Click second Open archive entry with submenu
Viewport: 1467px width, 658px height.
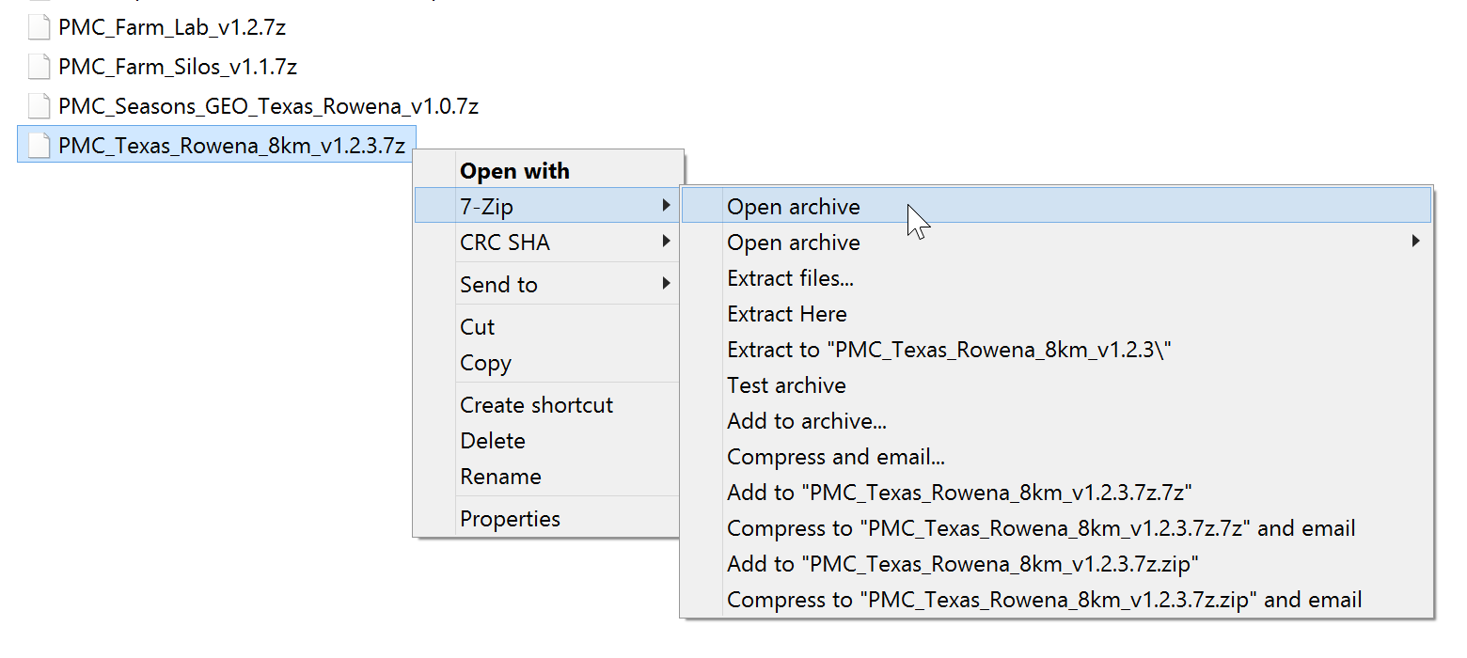(1057, 243)
